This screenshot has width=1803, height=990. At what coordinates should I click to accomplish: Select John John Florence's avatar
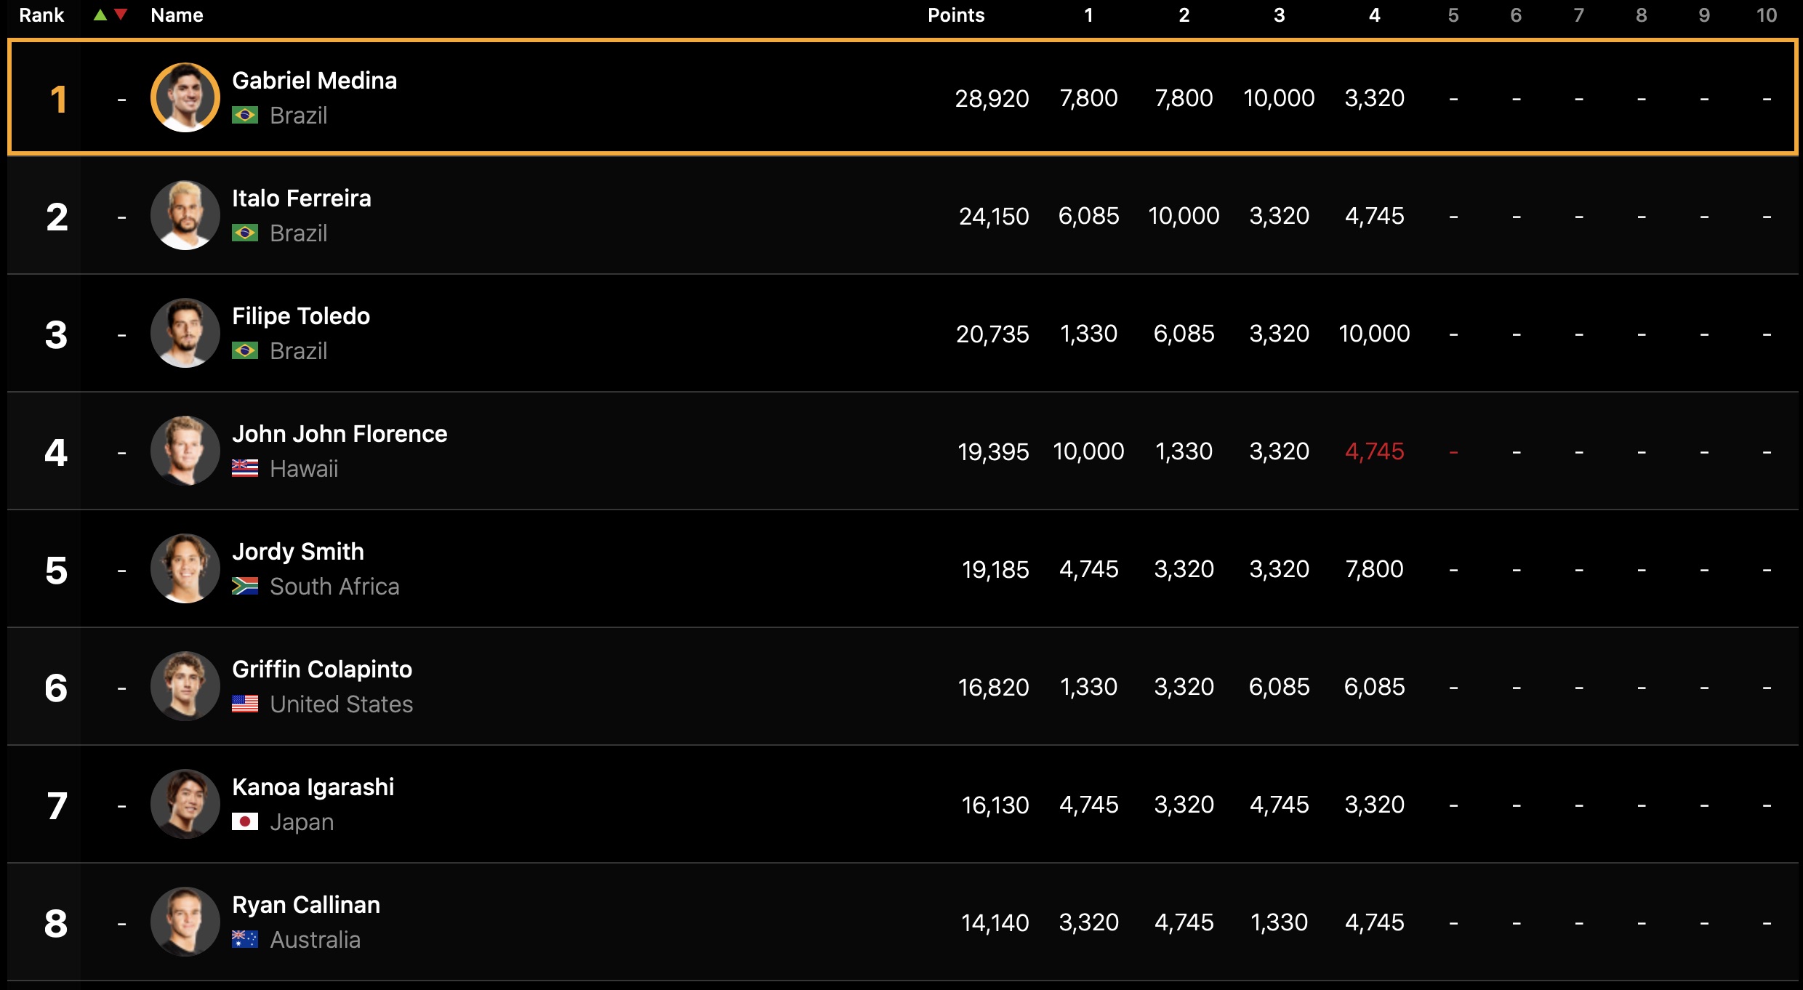tap(185, 451)
